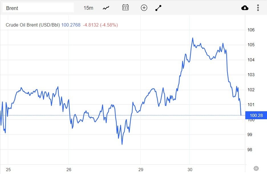Click date label 26 on the time axis

[x=68, y=169]
